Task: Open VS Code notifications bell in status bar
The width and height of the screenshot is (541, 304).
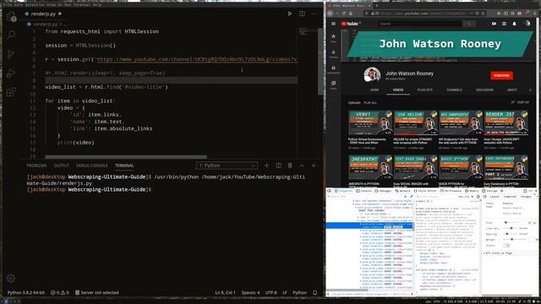Action: tap(315, 293)
